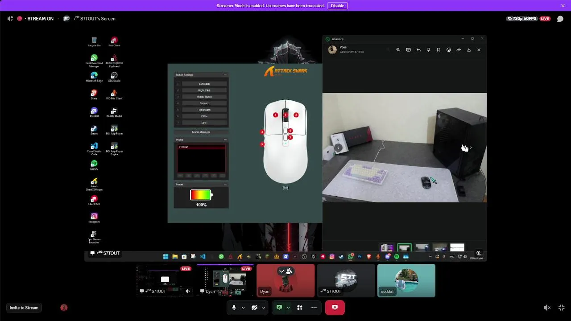
Task: Choose button 3 Middle Button assignment
Action: coord(204,97)
